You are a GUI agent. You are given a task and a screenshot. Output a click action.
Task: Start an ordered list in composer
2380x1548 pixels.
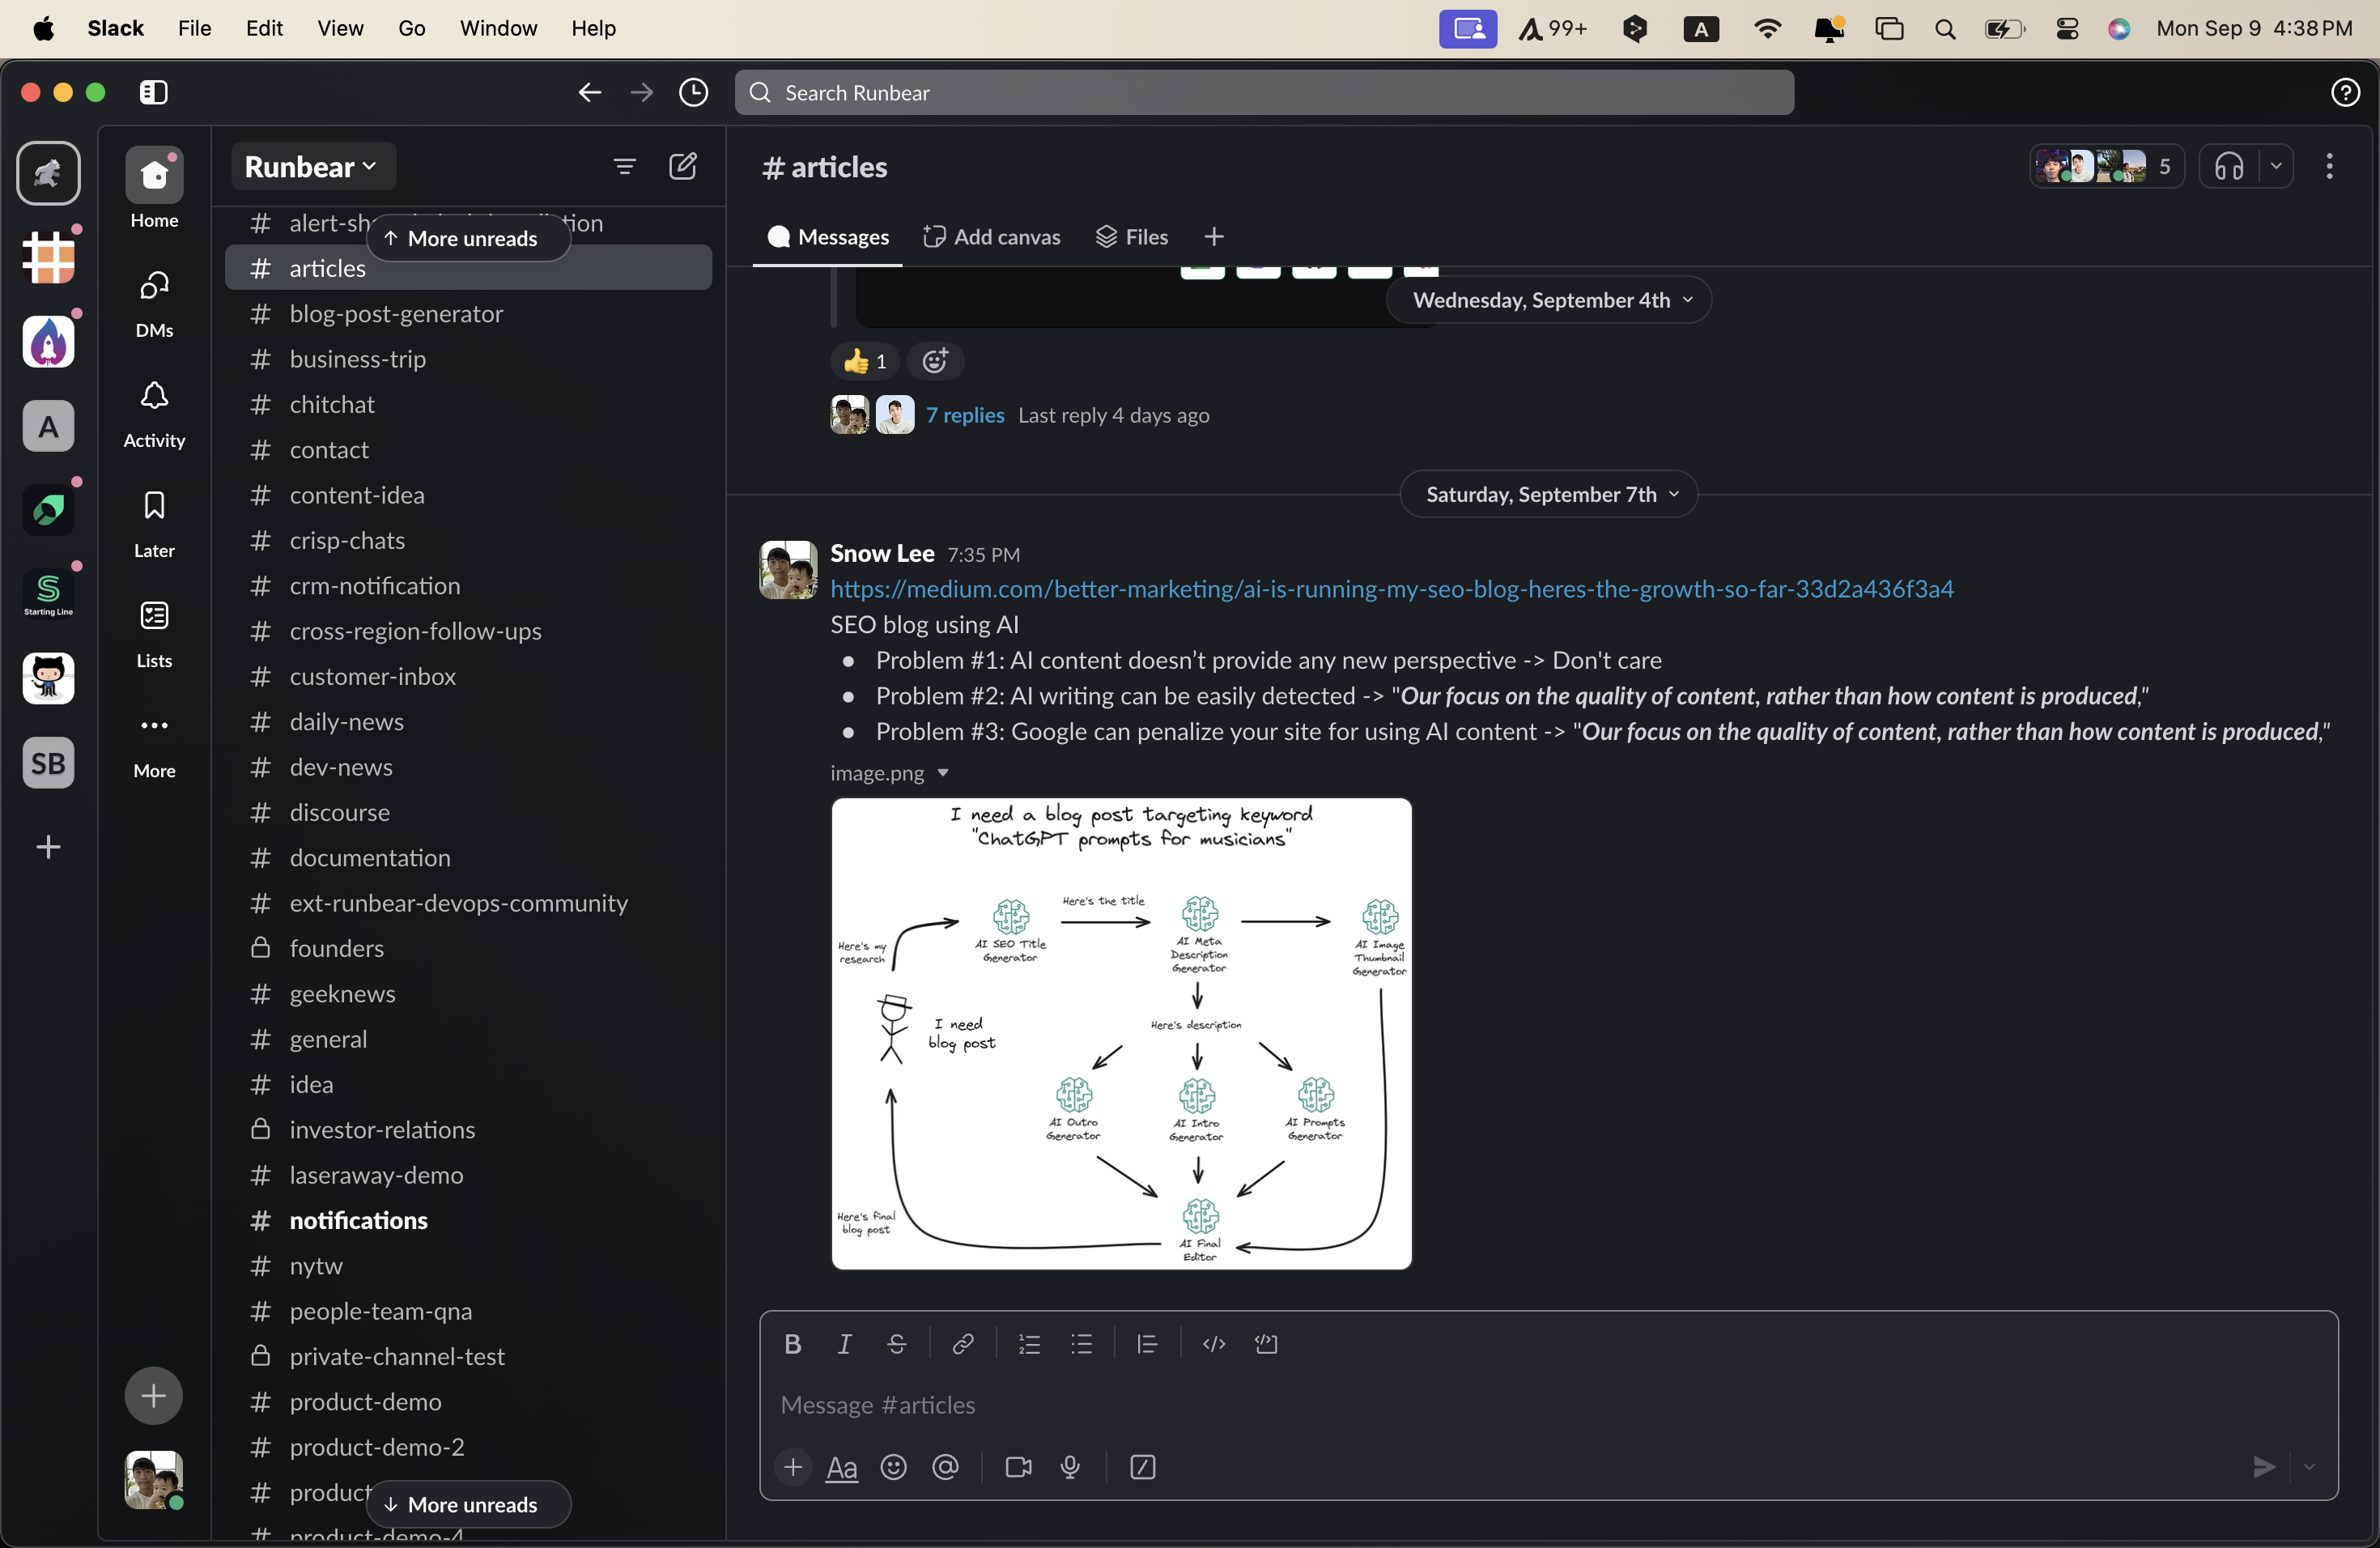1029,1344
